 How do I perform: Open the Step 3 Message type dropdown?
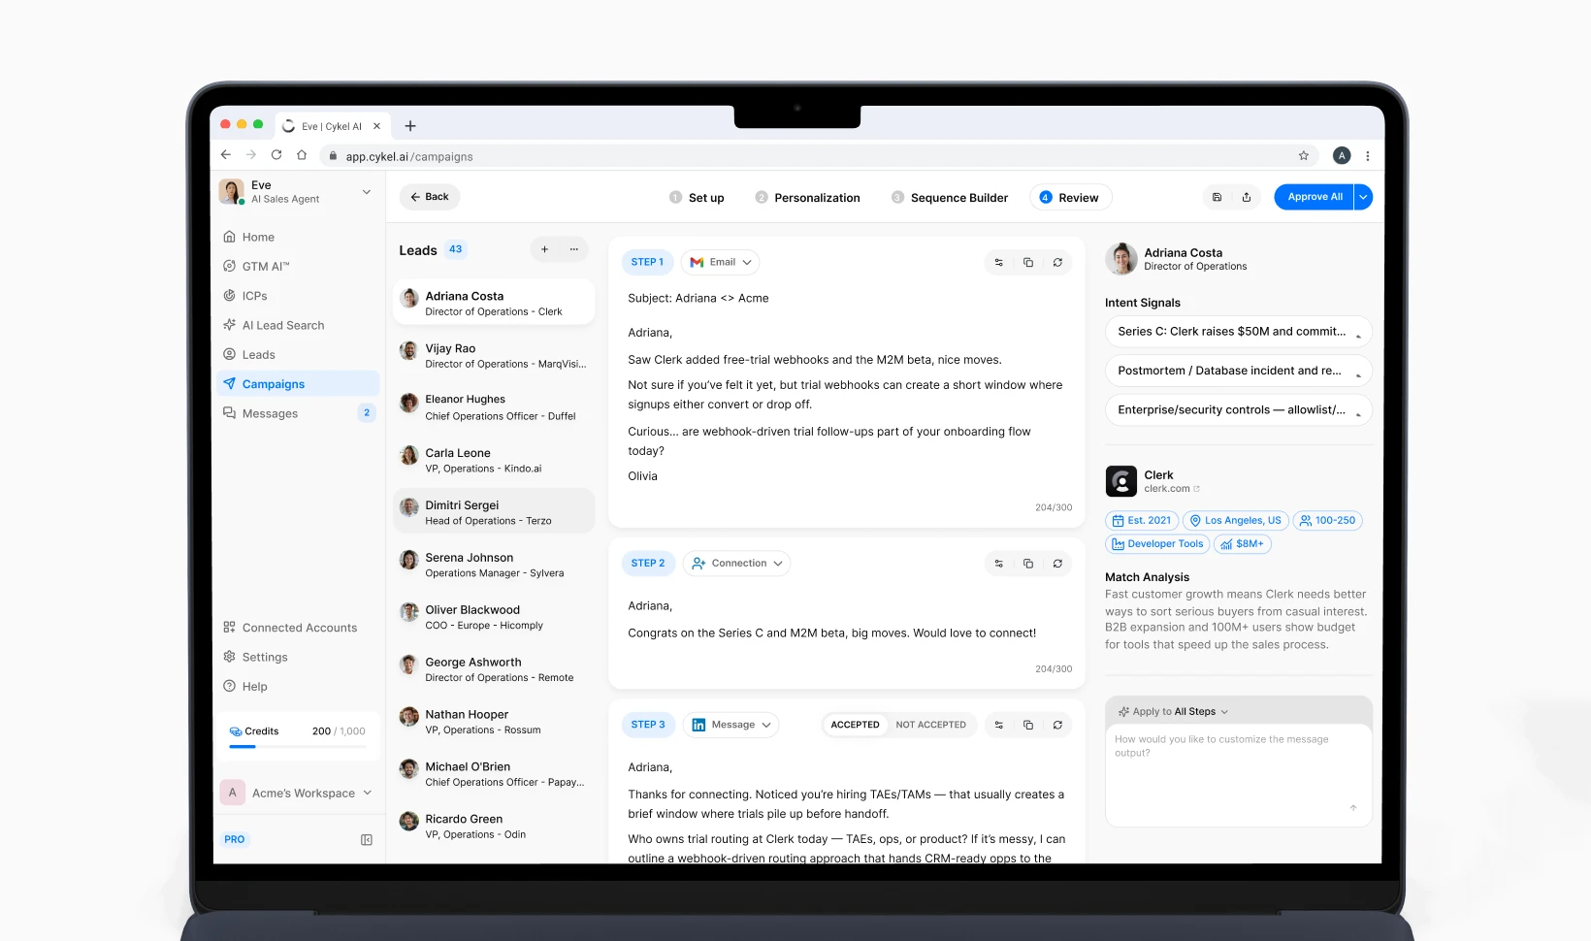(x=731, y=725)
